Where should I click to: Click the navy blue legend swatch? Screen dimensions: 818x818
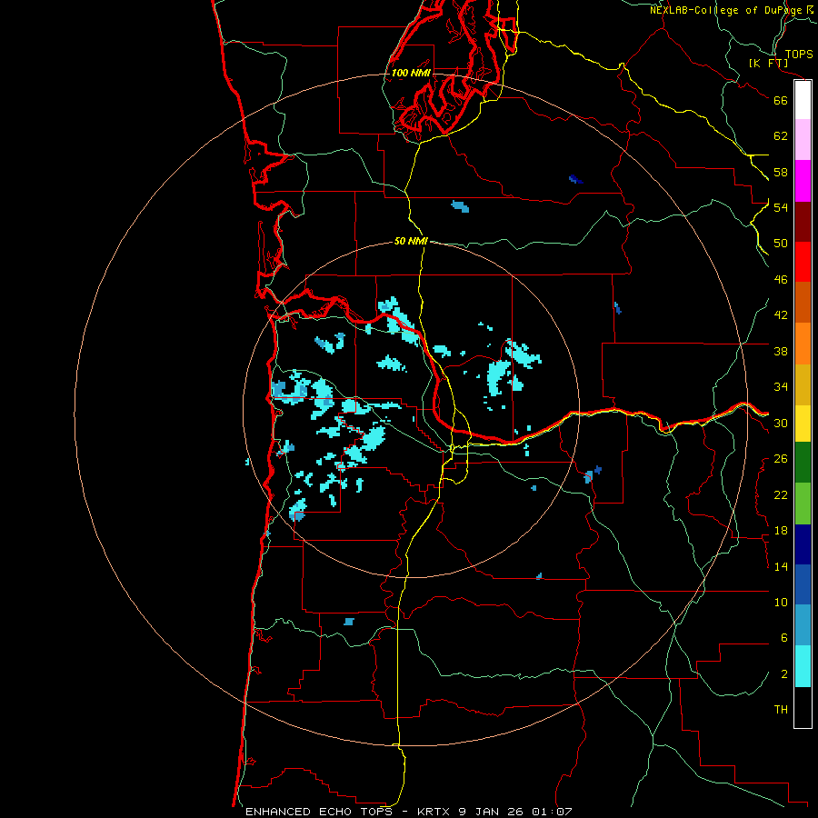(803, 544)
